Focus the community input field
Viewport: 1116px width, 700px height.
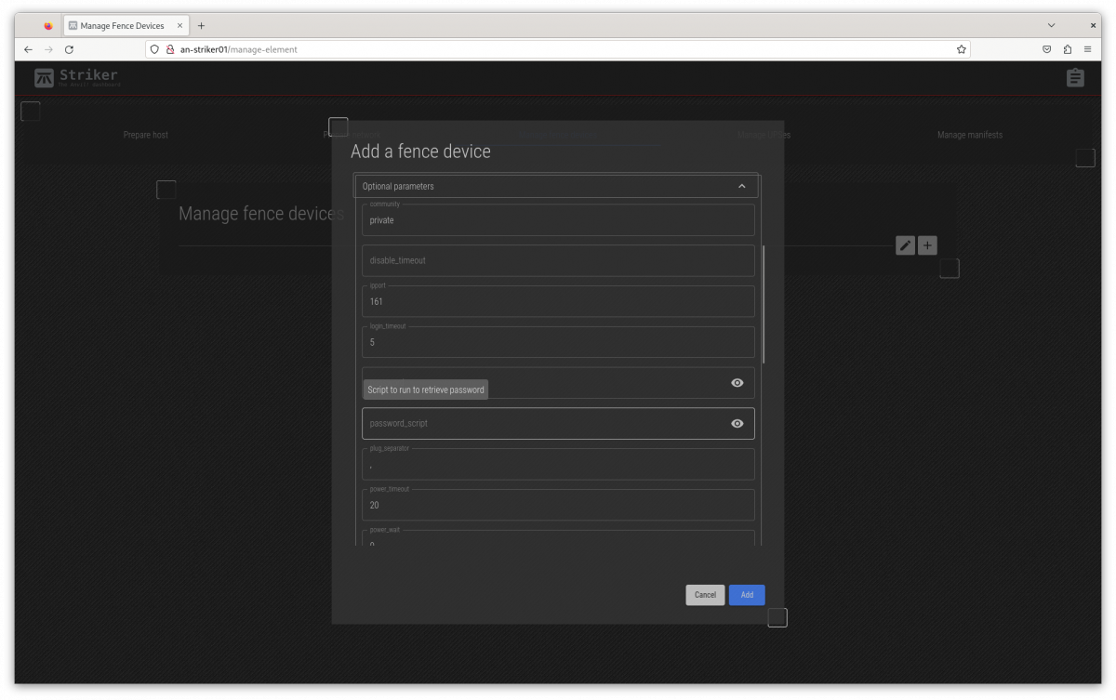click(558, 221)
